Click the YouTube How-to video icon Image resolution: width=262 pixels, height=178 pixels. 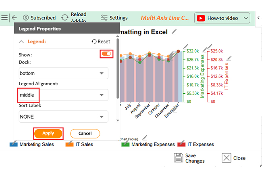pyautogui.click(x=200, y=18)
